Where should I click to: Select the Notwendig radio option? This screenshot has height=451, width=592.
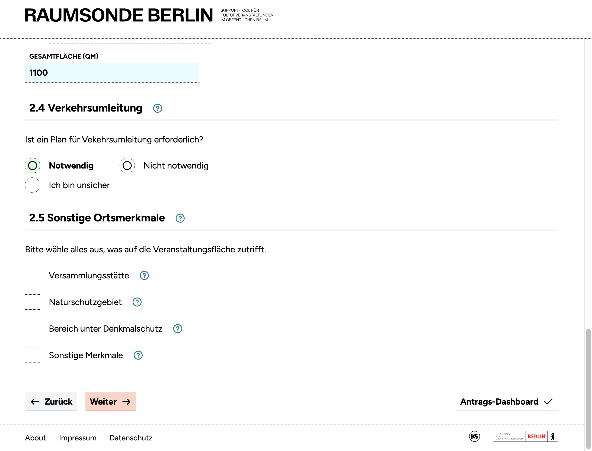tap(33, 166)
